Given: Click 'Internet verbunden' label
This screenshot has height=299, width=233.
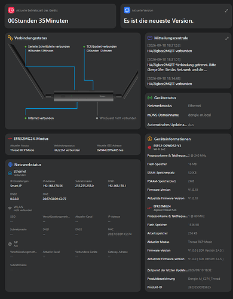Looking at the screenshot, I should [x=41, y=118].
